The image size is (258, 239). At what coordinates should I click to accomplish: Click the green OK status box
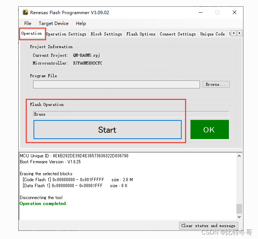210,129
